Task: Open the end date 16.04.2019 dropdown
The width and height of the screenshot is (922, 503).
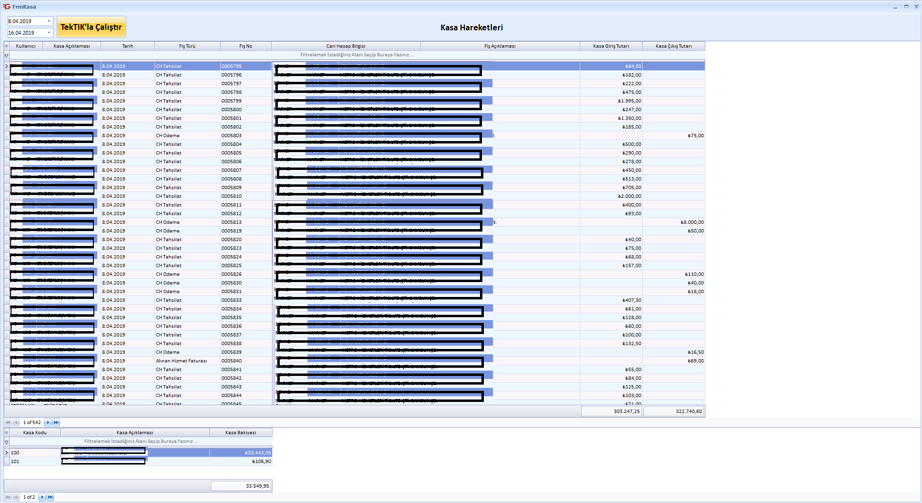Action: [49, 33]
